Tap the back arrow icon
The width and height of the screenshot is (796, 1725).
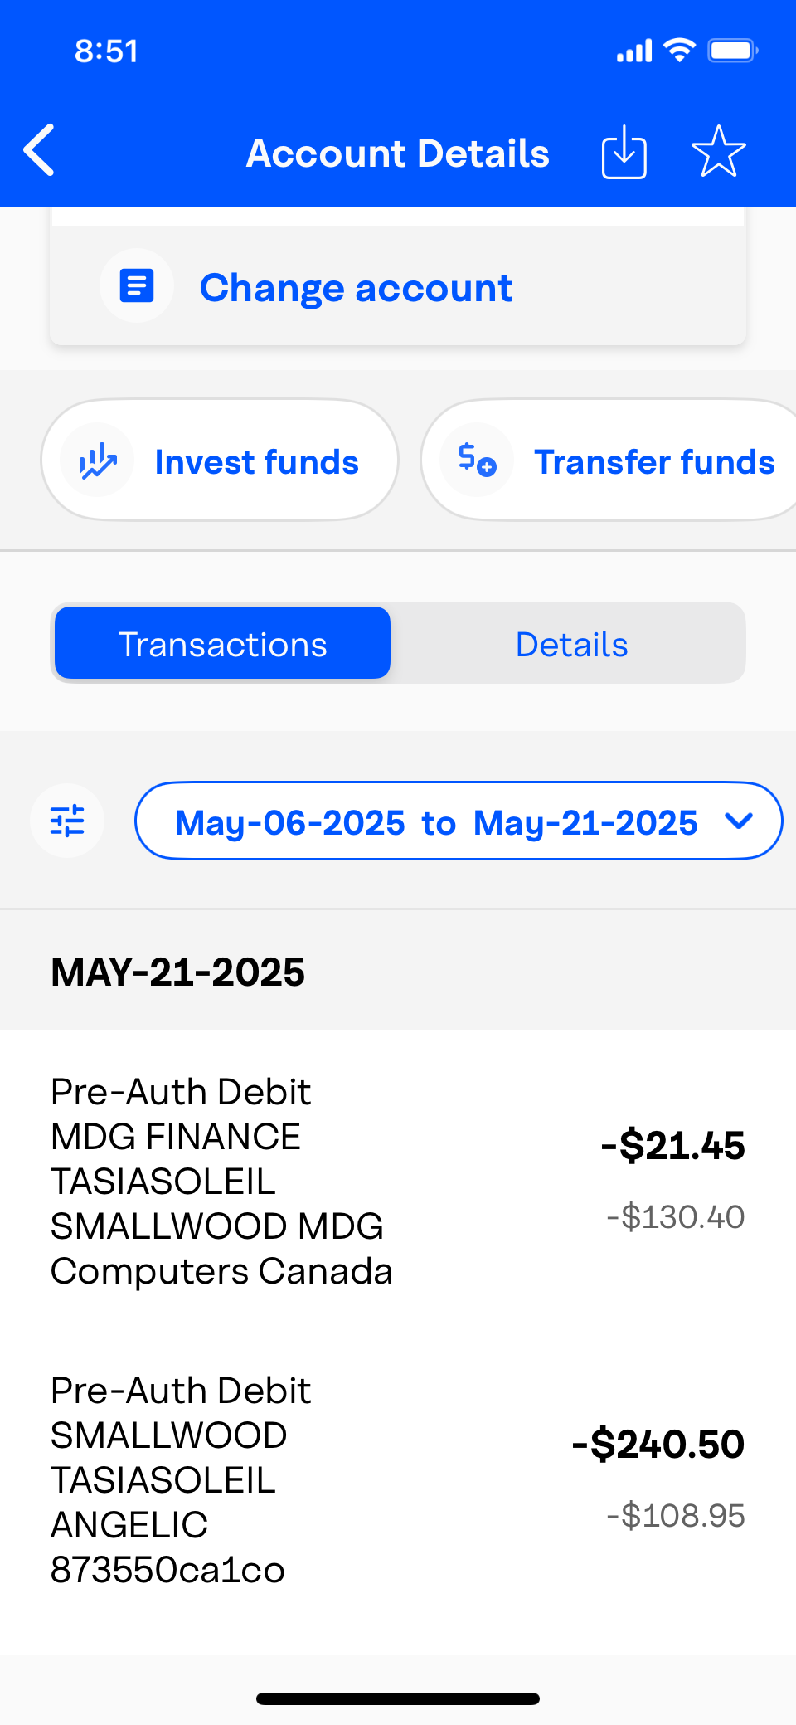point(39,150)
